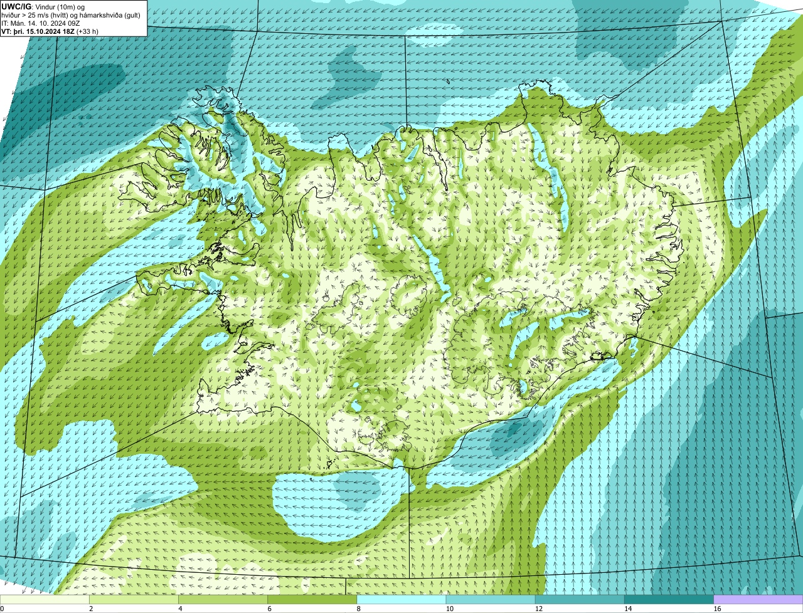Click the 12–14 m/s teal legend swatch
Screen dimensions: 803x613
(580, 599)
